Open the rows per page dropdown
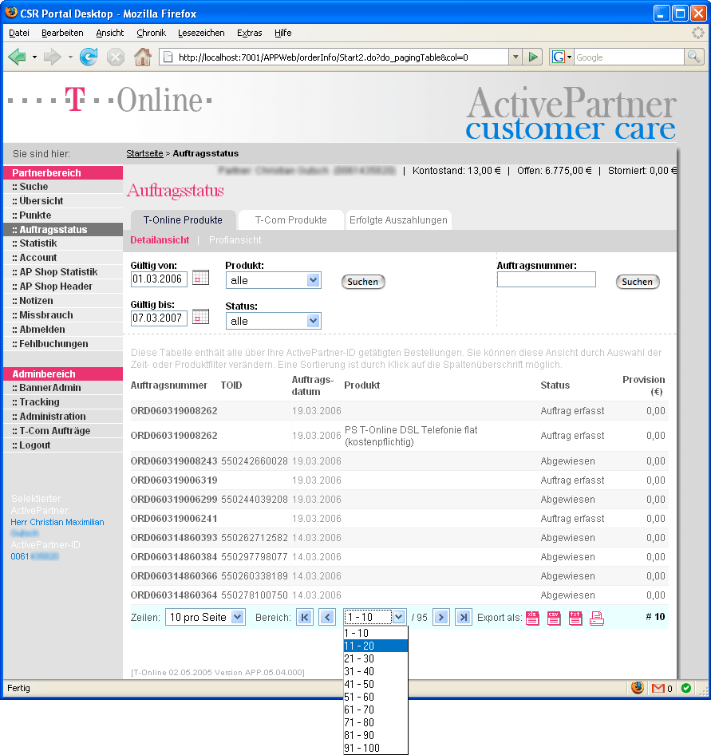Screen dimensions: 711x755 (x=237, y=617)
